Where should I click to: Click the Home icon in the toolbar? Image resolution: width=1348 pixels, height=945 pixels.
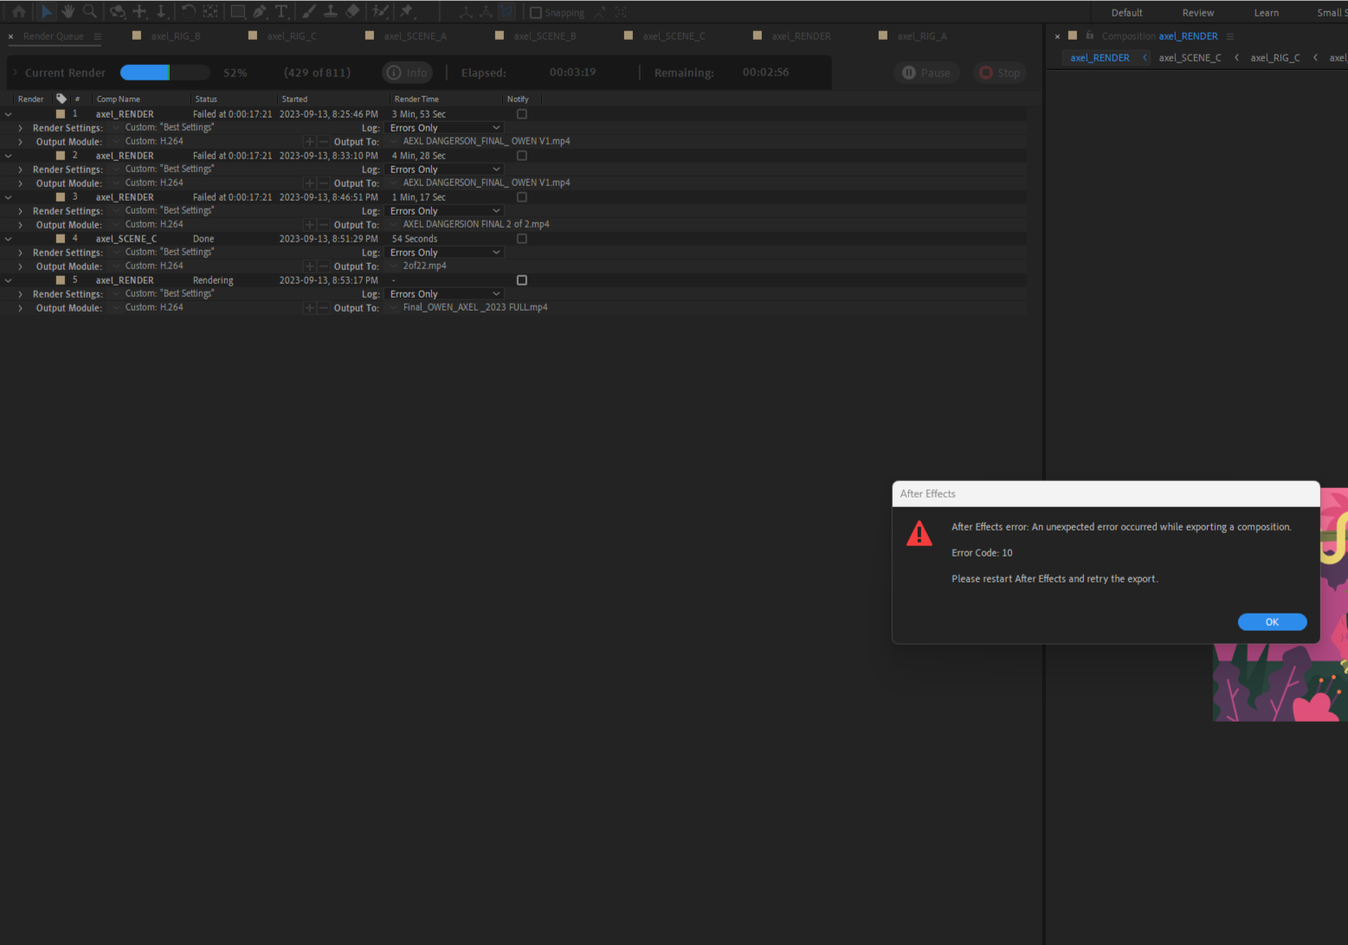[17, 11]
